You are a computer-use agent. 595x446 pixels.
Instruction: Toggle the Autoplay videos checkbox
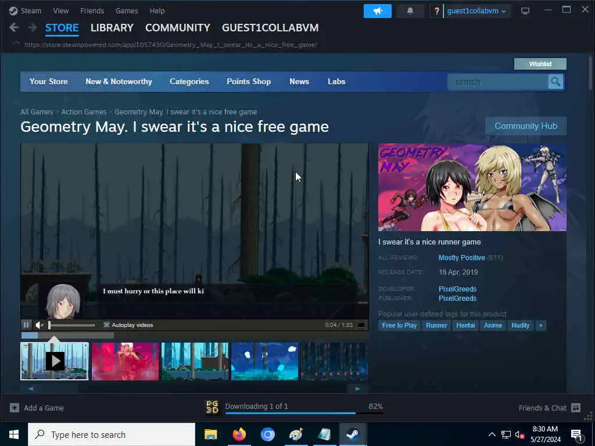[107, 325]
